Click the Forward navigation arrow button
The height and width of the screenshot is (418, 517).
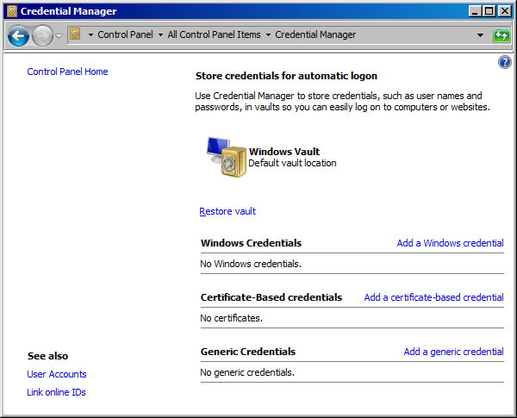click(x=42, y=35)
